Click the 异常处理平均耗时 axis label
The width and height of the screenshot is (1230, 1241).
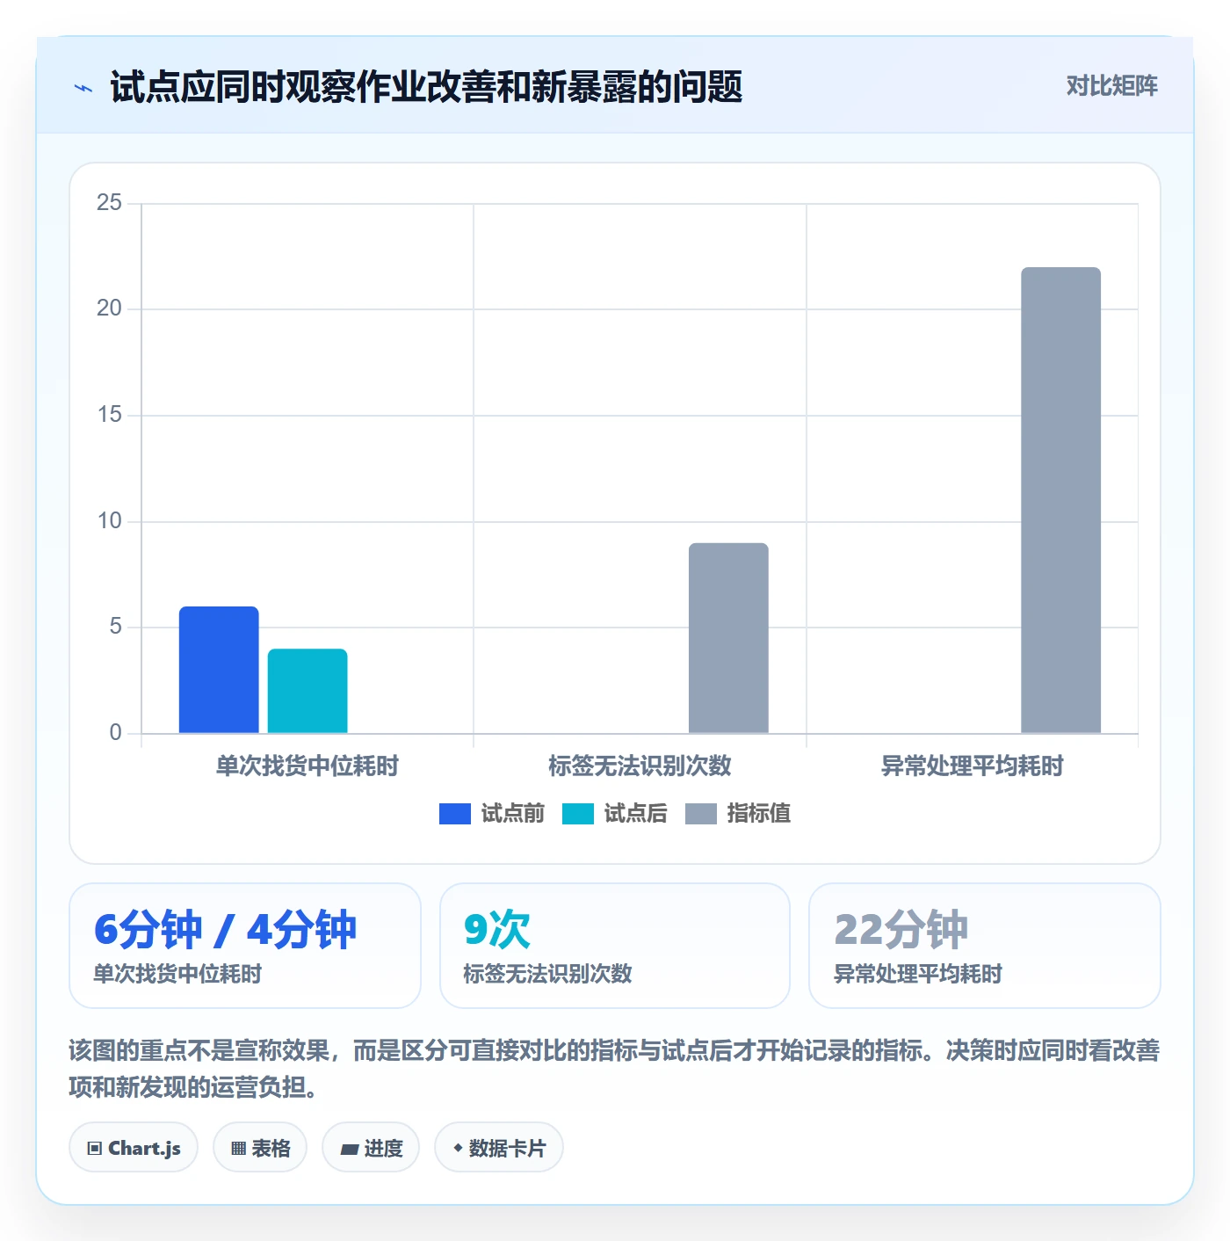pyautogui.click(x=973, y=766)
